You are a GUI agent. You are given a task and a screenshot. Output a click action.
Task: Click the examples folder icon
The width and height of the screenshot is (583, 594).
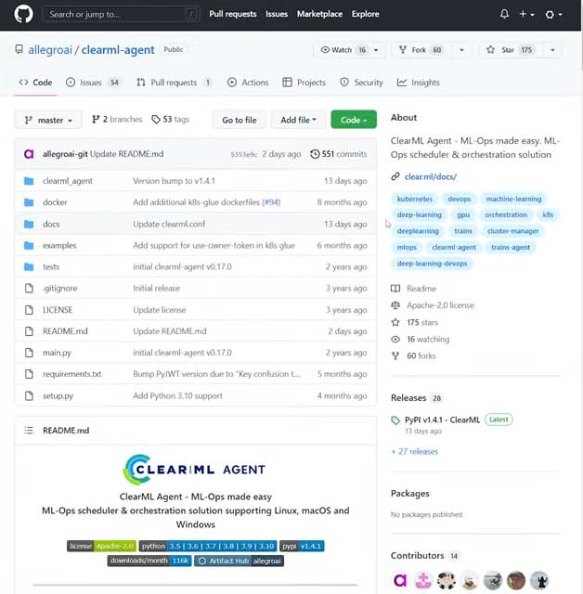pos(29,245)
